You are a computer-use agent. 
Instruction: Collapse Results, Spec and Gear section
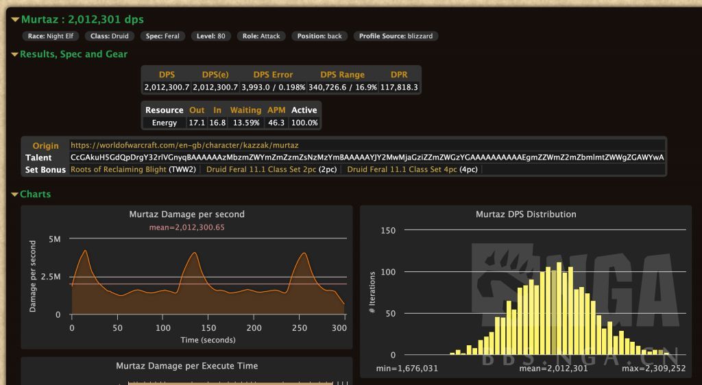click(x=15, y=54)
